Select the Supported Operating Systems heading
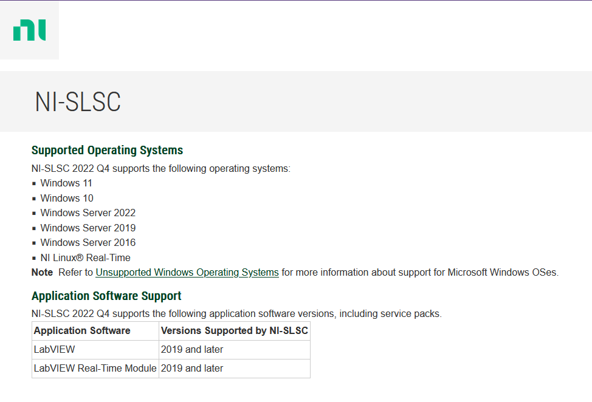 pyautogui.click(x=107, y=150)
